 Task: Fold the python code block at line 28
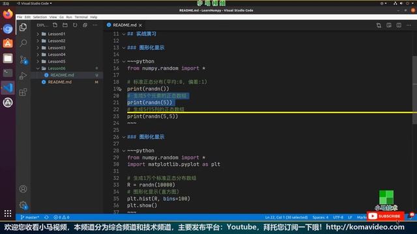coord(124,151)
